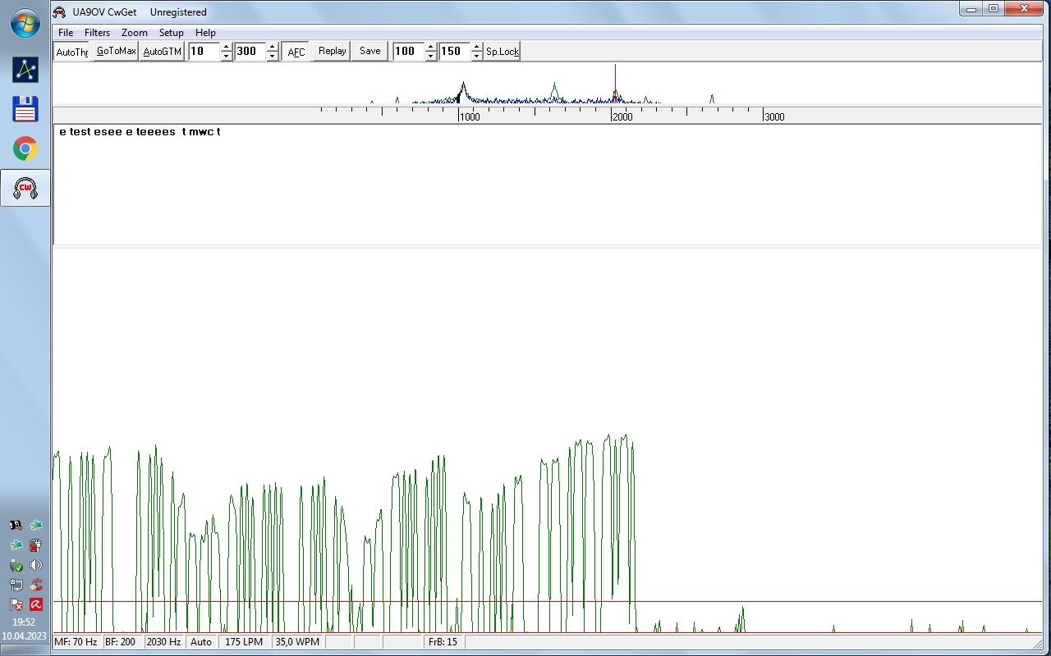Viewport: 1051px width, 656px height.
Task: Open the blue floppy disk taskbar app
Action: coord(25,109)
